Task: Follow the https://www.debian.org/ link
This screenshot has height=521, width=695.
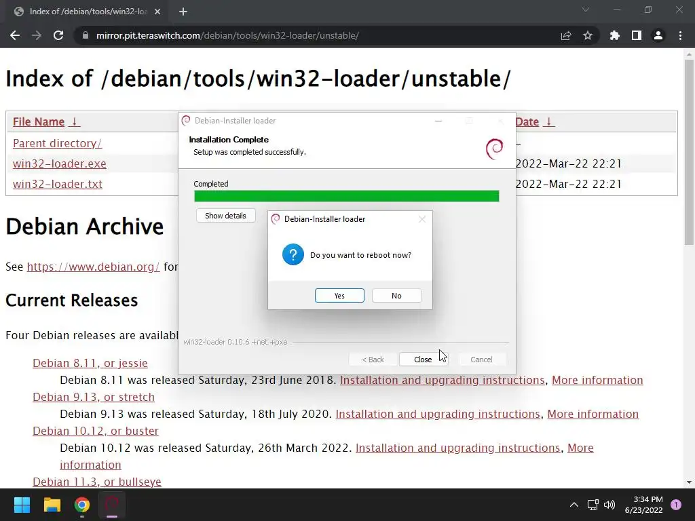Action: [93, 267]
